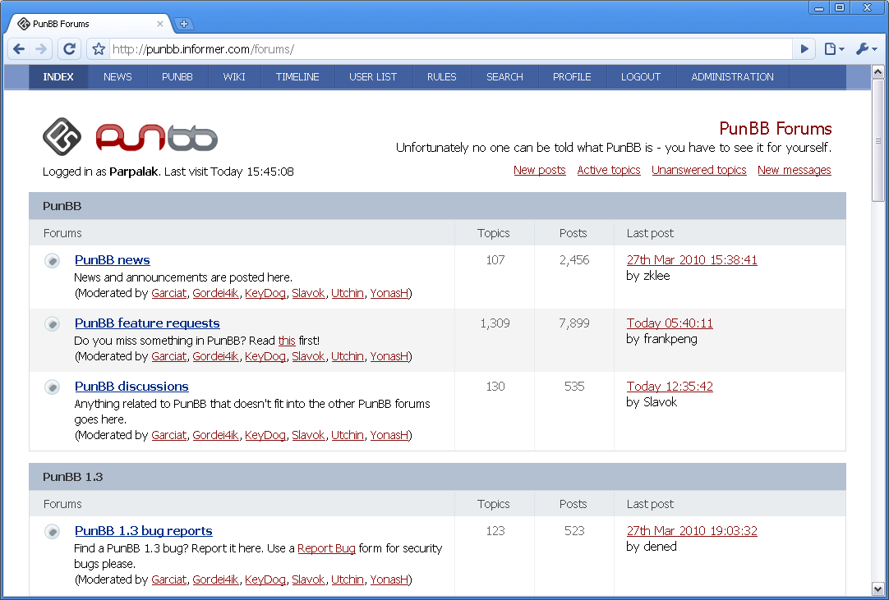Image resolution: width=889 pixels, height=600 pixels.
Task: Open the Unanswered topics link
Action: 699,170
